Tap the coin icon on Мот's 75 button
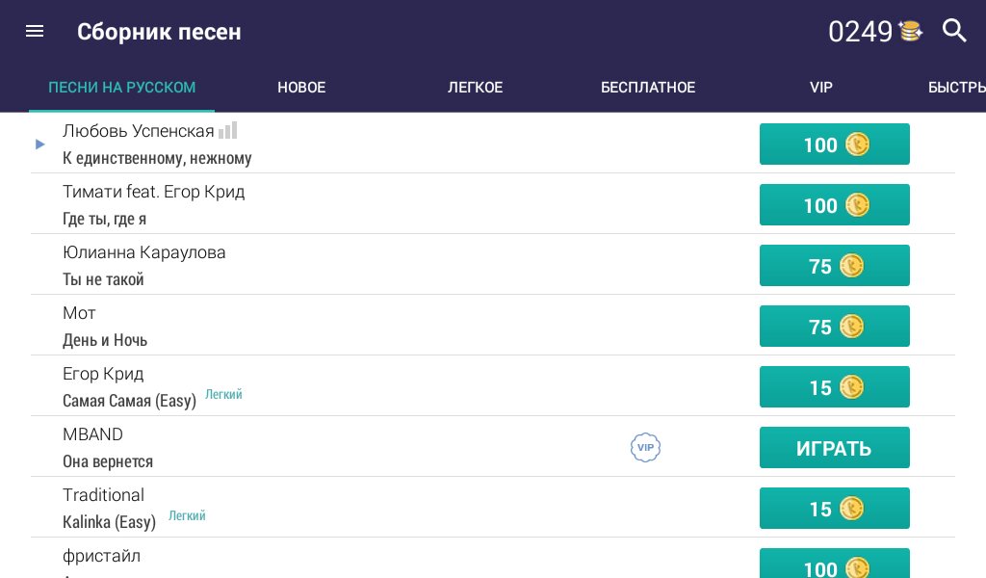Screen dimensions: 986x578 pyautogui.click(x=851, y=327)
